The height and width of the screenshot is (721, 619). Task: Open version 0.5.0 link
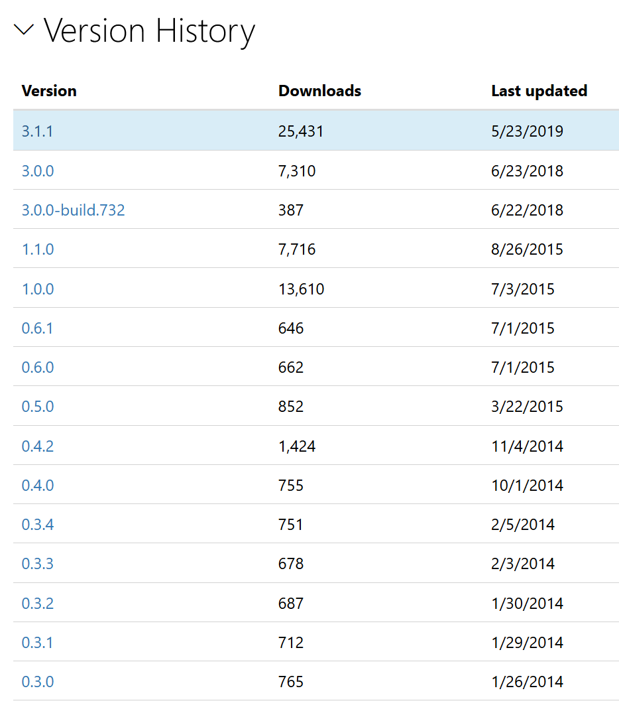pyautogui.click(x=38, y=407)
